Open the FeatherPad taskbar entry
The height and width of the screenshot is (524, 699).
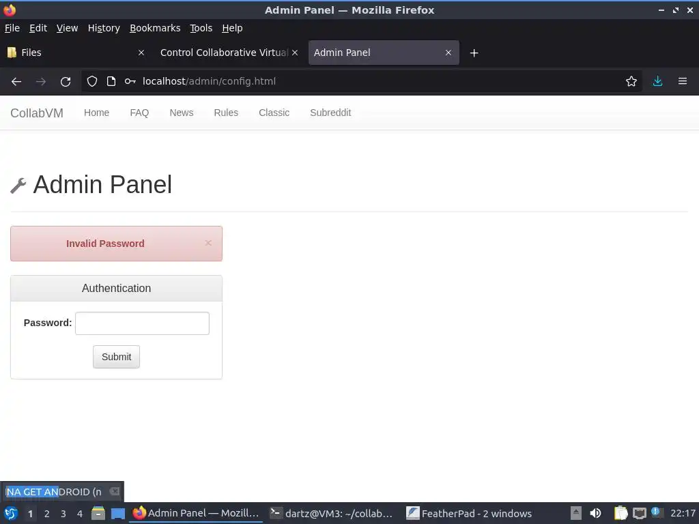tap(469, 513)
